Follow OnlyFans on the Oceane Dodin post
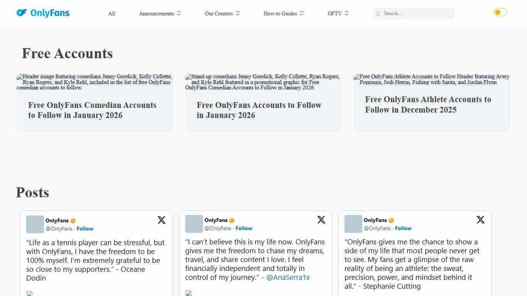Image resolution: width=527 pixels, height=296 pixels. (85, 229)
